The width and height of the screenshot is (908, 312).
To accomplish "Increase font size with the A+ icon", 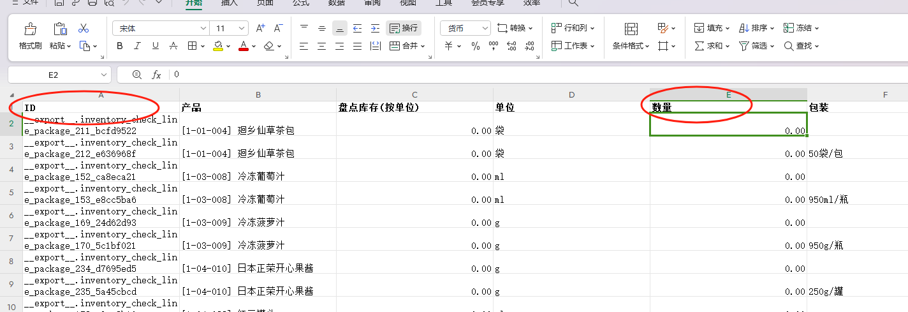I will click(x=260, y=28).
